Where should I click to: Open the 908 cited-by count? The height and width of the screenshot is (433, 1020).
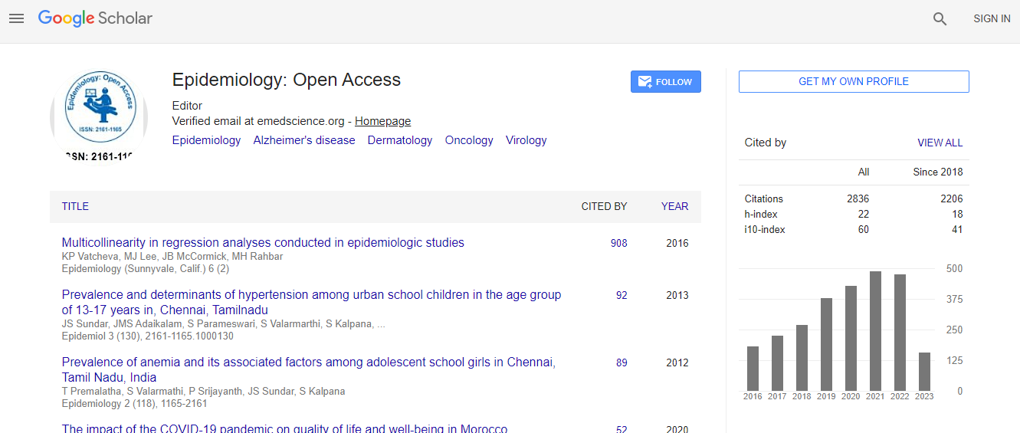pos(618,244)
